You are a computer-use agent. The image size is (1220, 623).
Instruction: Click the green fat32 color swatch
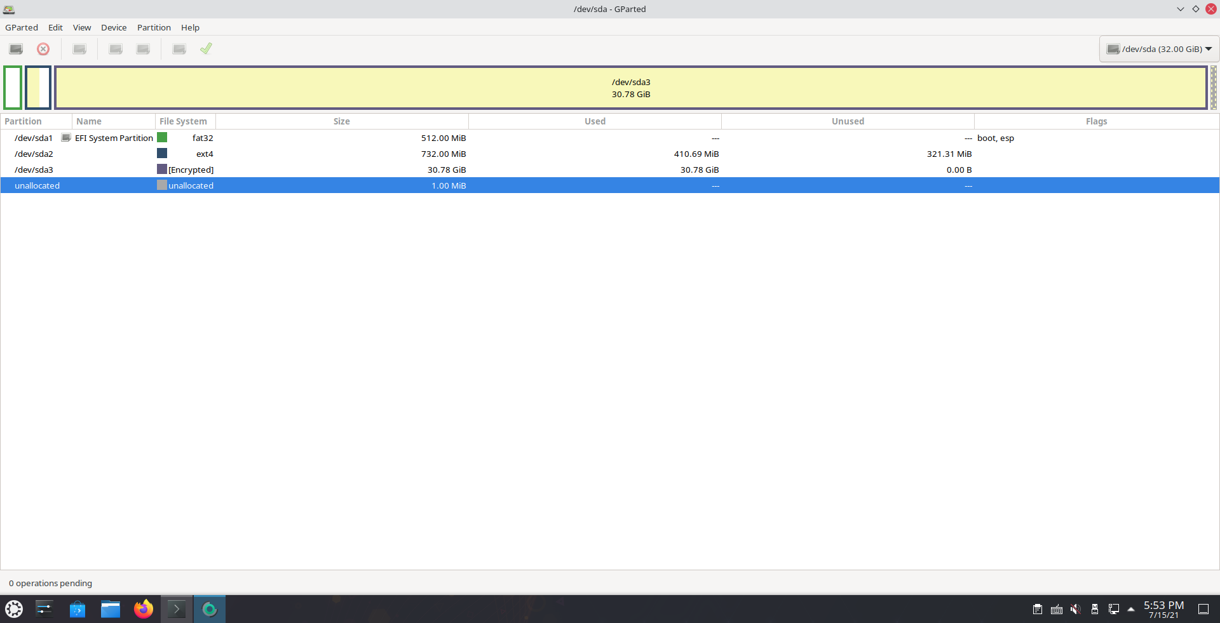pos(162,137)
